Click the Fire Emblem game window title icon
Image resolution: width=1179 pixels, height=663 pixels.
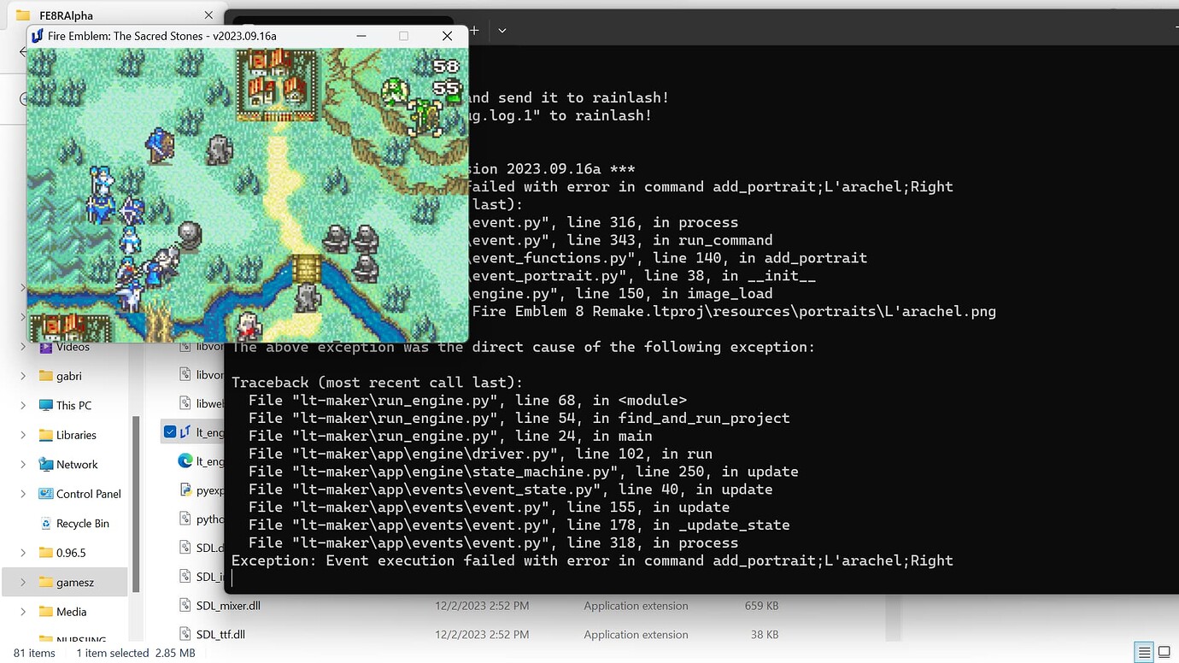coord(38,36)
